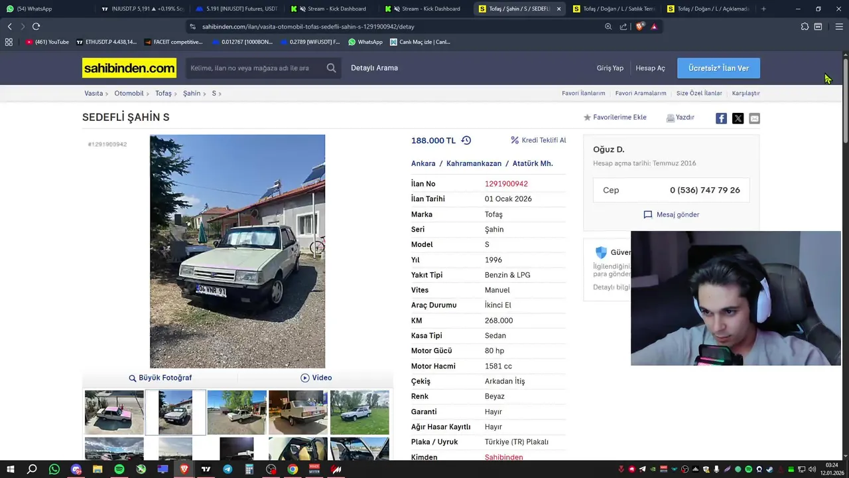Open Windows Start menu

pos(10,469)
